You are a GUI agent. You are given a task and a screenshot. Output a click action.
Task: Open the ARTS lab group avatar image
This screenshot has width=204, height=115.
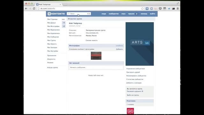coord(140,44)
